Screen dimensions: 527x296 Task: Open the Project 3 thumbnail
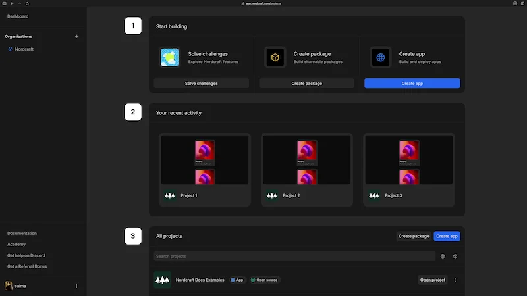409,160
